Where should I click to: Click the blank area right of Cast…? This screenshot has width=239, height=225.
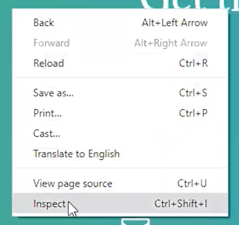coord(144,134)
